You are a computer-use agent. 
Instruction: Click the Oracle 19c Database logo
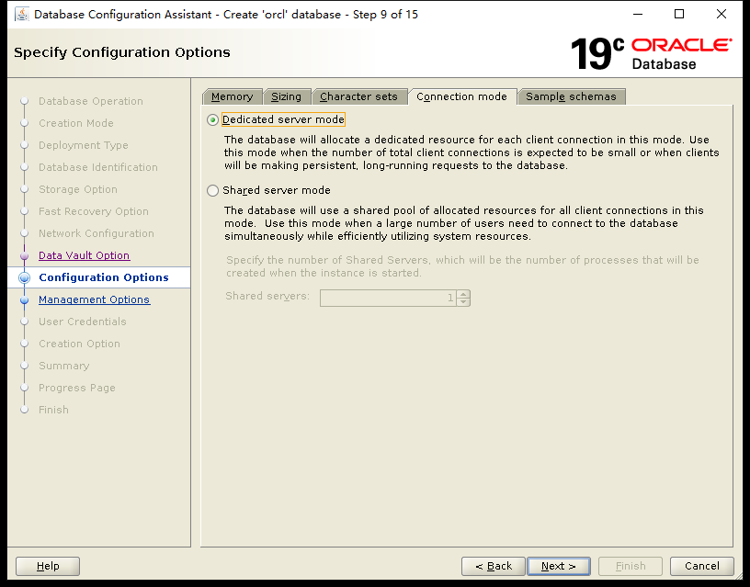point(651,53)
